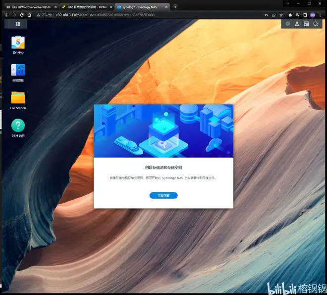Open DSM notifications speech bubble icon
327x295 pixels.
pos(288,24)
